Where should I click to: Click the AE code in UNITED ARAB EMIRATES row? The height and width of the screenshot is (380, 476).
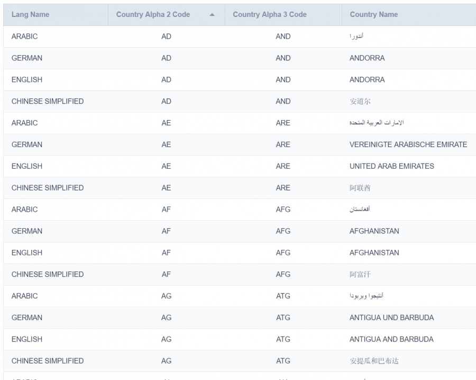click(166, 166)
